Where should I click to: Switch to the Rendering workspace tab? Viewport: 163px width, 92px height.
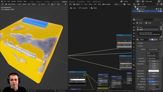coord(72,2)
